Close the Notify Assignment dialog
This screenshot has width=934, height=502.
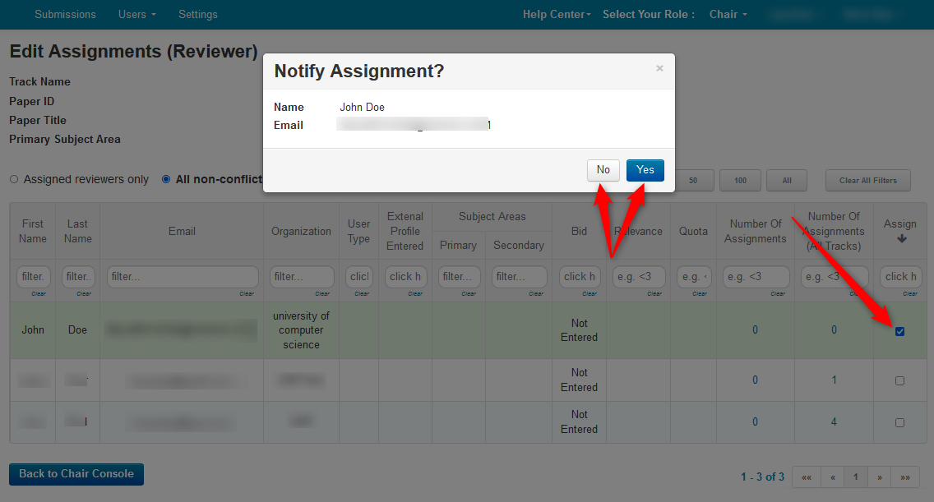(x=659, y=68)
